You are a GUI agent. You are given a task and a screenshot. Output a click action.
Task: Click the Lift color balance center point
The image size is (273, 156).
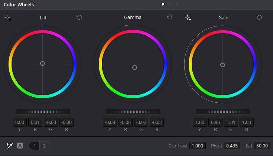click(x=42, y=64)
